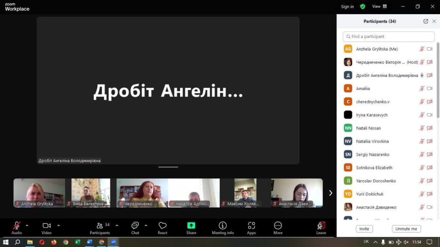
Task: Select Natali Nosan in participant list
Action: point(368,128)
